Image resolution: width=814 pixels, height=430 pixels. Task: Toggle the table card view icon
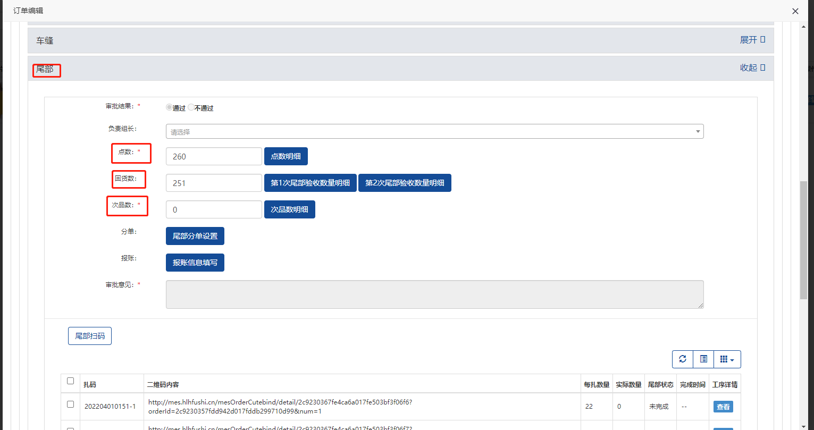click(x=703, y=359)
